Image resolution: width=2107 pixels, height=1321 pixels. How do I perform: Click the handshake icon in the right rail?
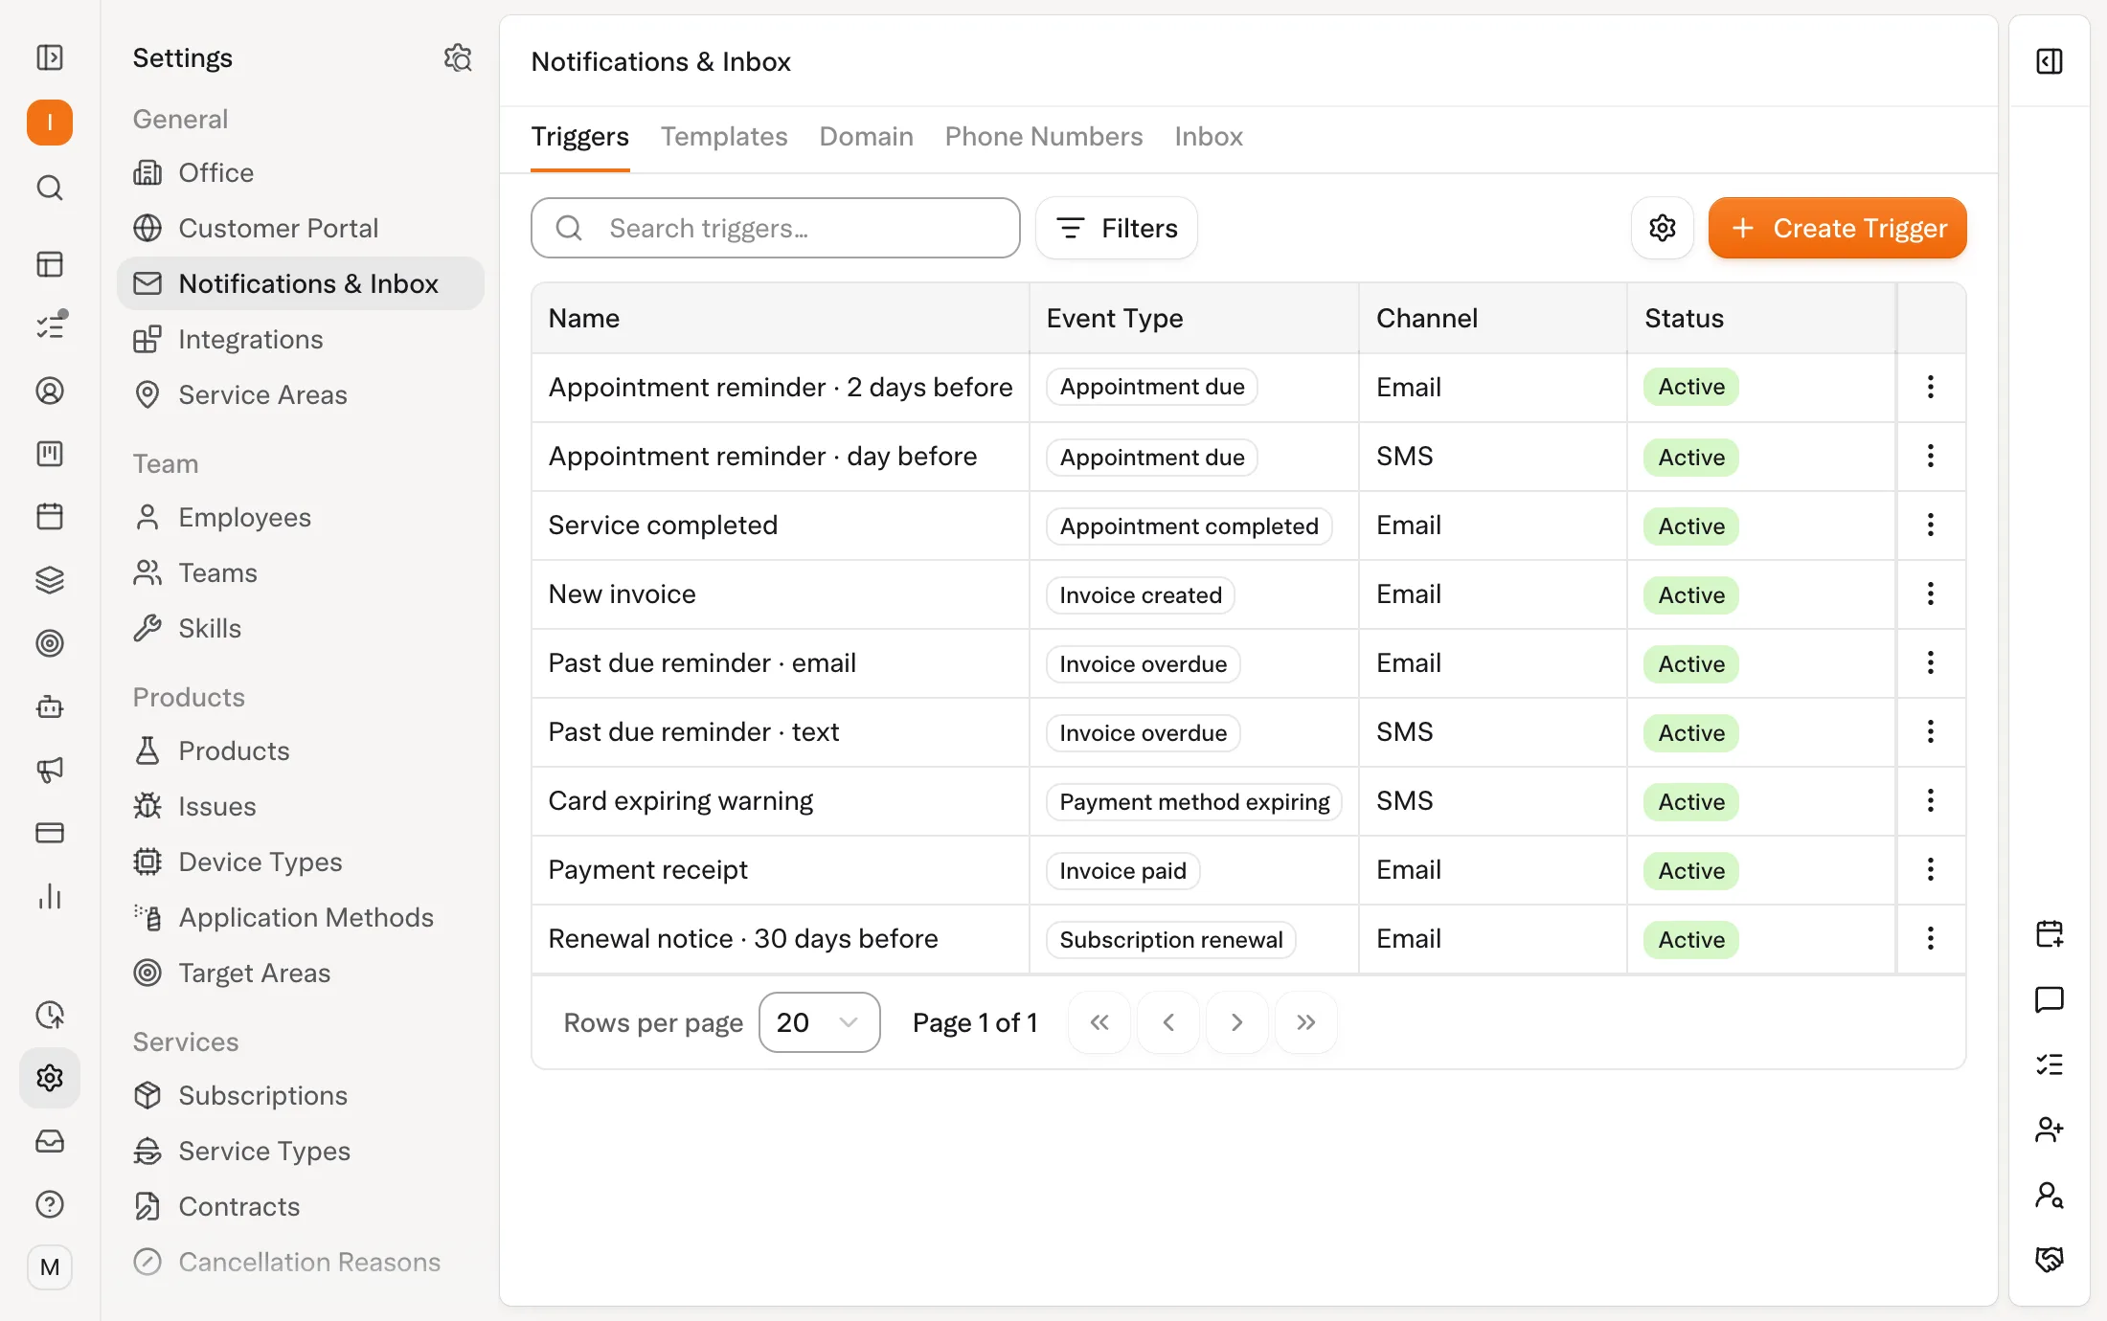[x=2050, y=1259]
